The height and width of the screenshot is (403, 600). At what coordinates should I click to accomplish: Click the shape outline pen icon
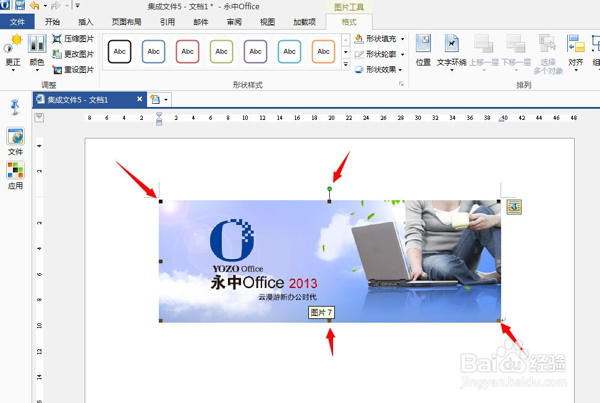(358, 54)
